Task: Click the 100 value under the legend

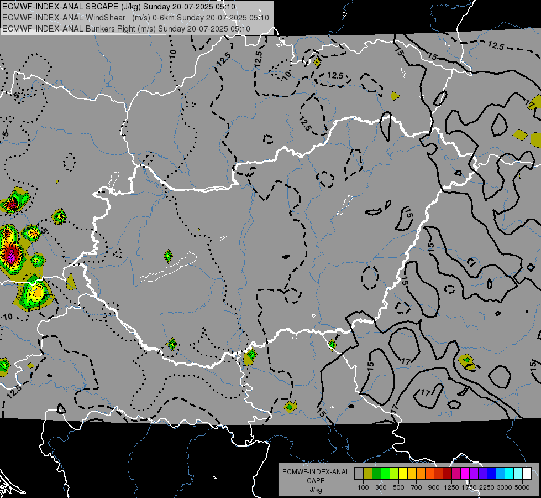Action: click(x=363, y=487)
